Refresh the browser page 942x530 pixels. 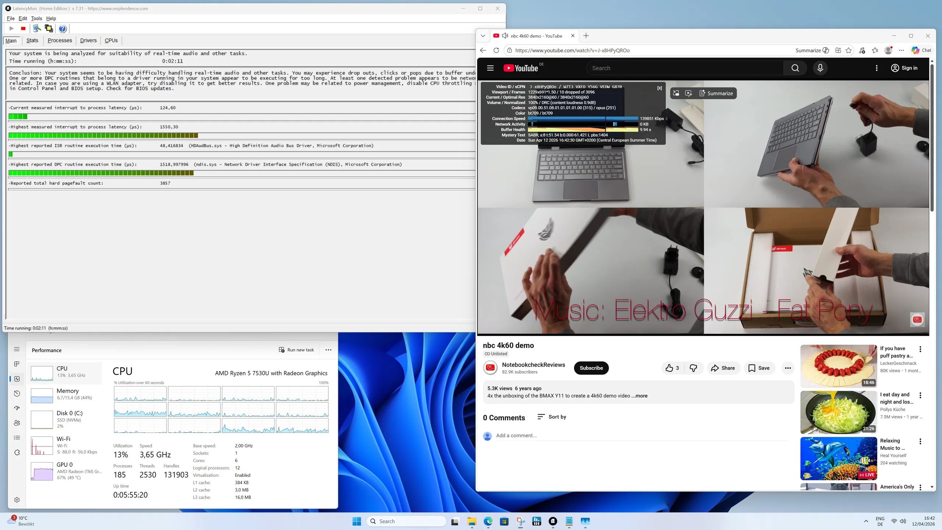click(x=496, y=50)
